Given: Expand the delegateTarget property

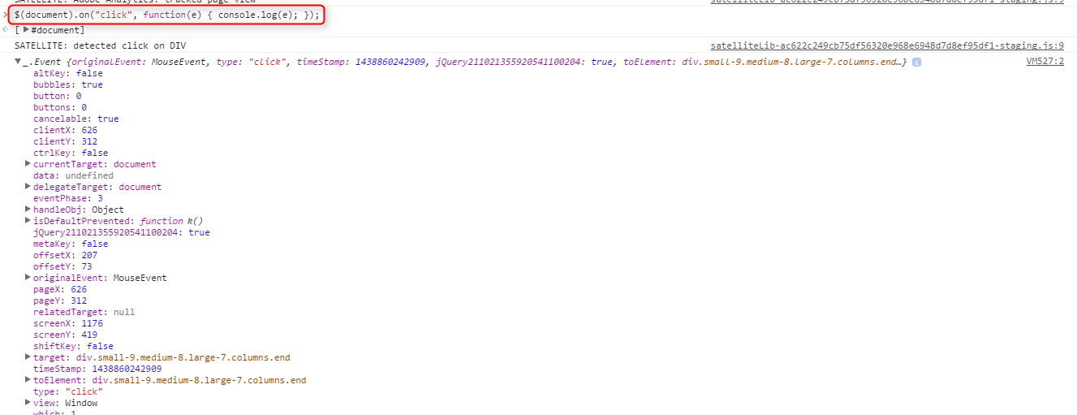Looking at the screenshot, I should (x=28, y=187).
